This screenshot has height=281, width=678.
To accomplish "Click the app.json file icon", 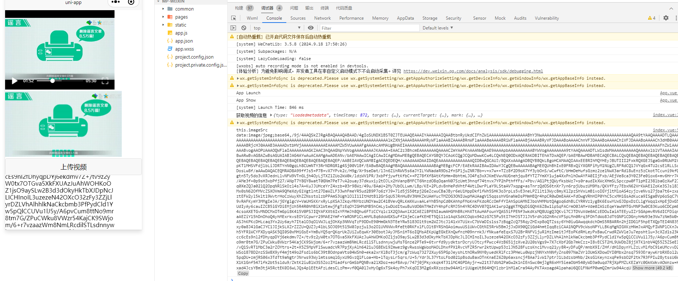I will (170, 41).
